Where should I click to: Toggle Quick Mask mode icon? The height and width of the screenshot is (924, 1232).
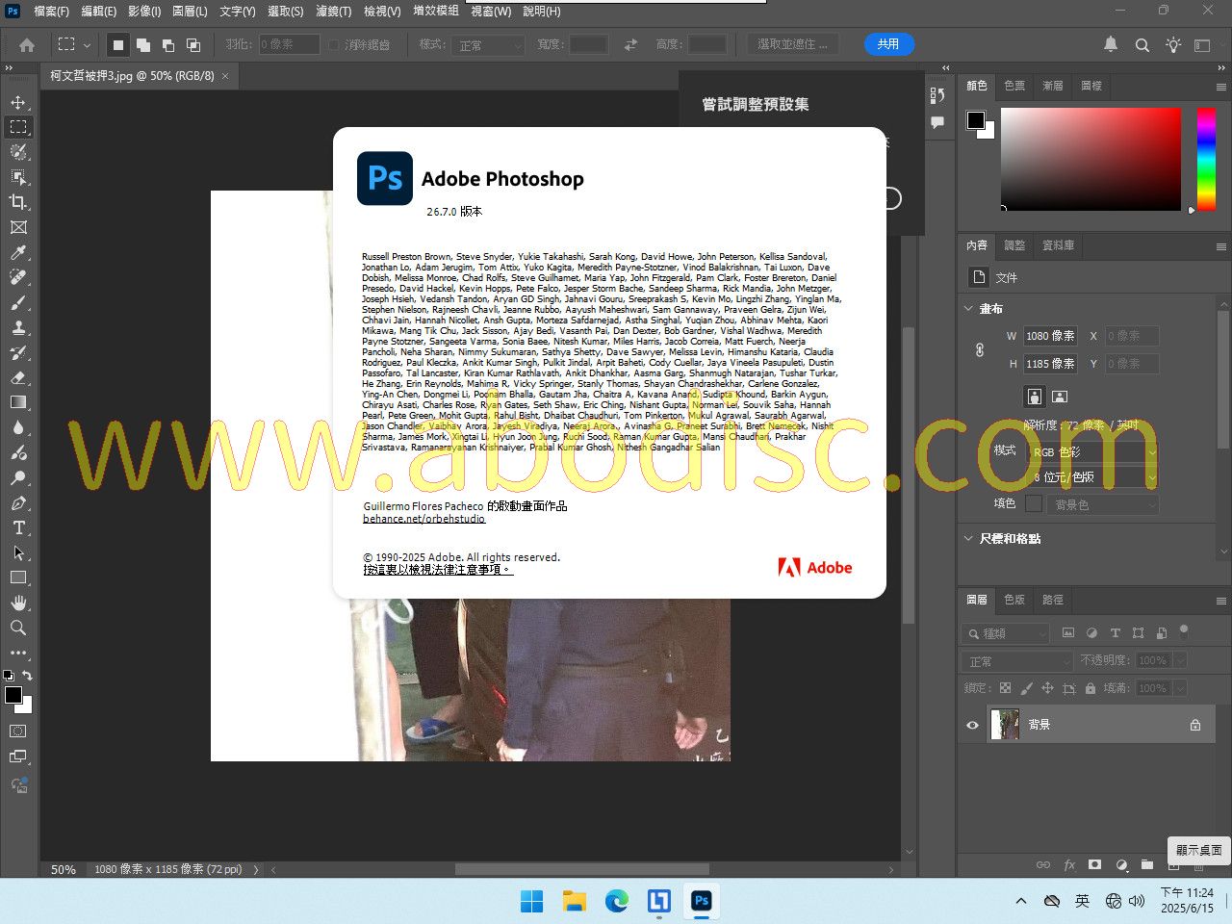(x=18, y=731)
